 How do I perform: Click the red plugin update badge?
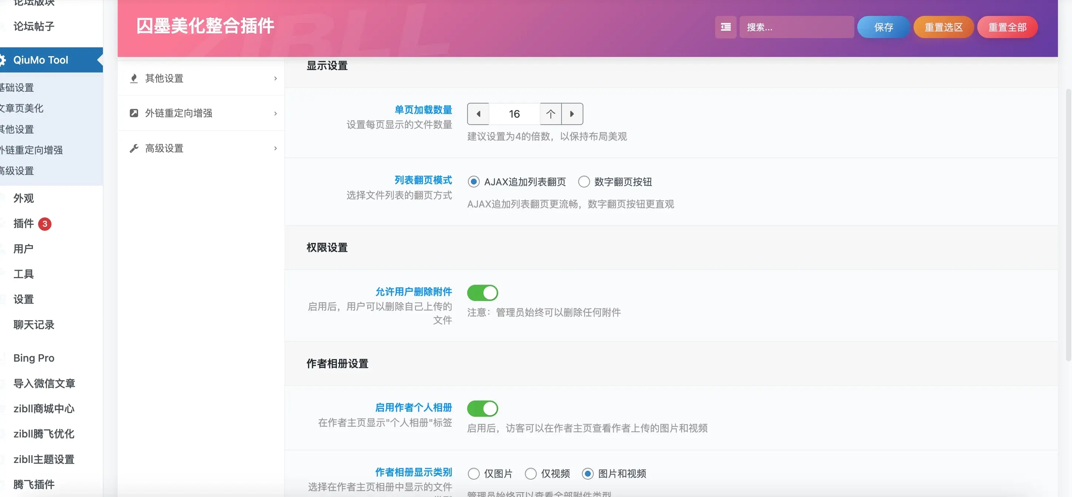44,224
